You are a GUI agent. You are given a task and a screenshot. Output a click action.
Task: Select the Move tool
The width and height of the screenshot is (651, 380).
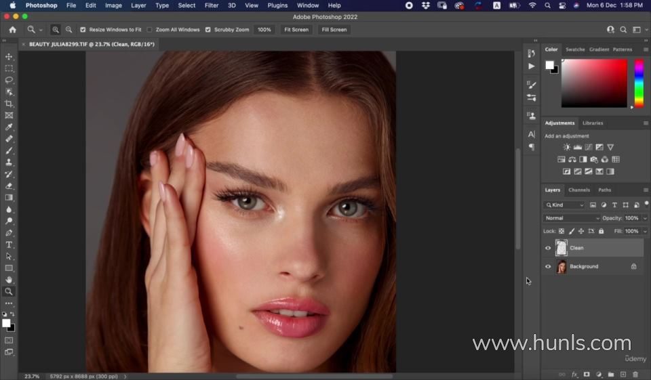tap(9, 57)
